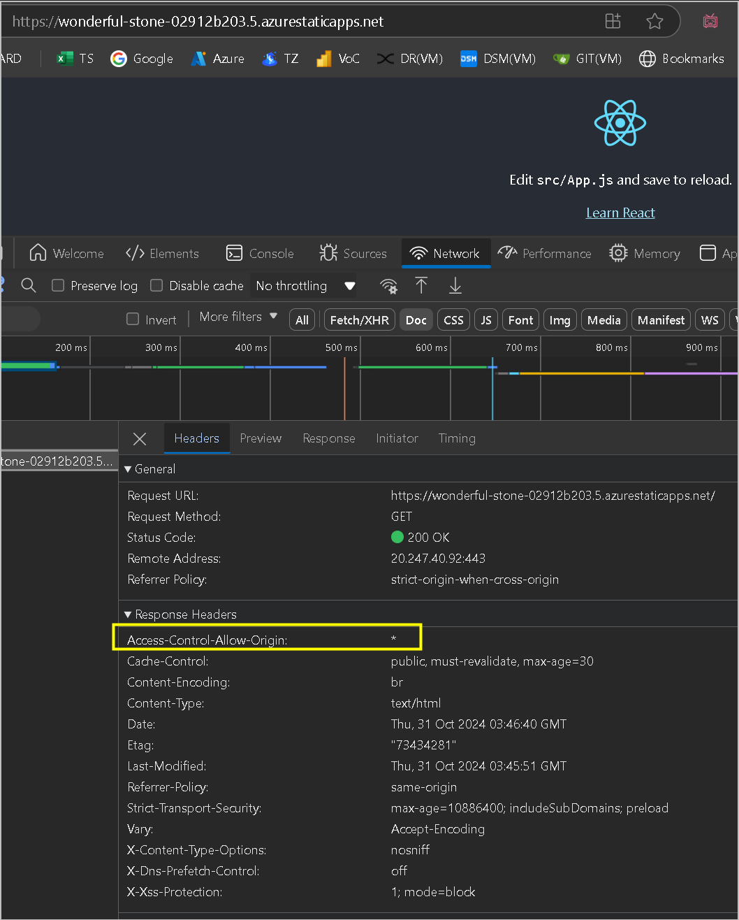Click the Cache-Control header value
The height and width of the screenshot is (920, 739).
coord(492,661)
